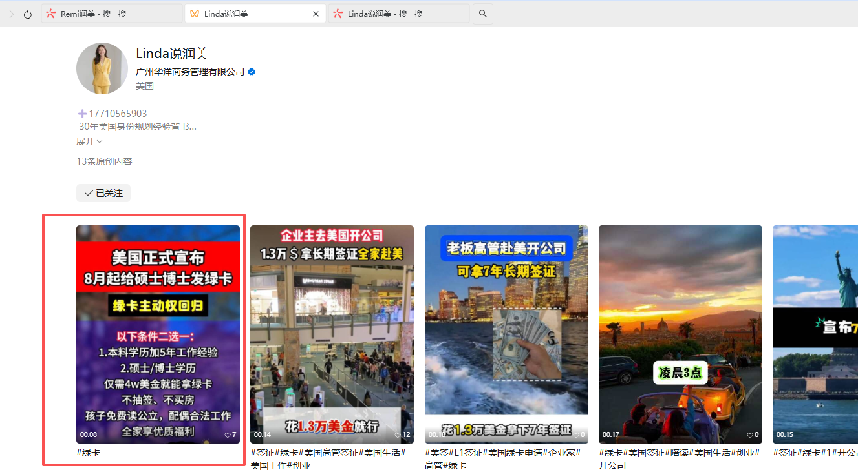Viewport: 858px width, 470px height.
Task: Tap the heart on the 老板高管赴美开公司 video
Action: pos(575,435)
